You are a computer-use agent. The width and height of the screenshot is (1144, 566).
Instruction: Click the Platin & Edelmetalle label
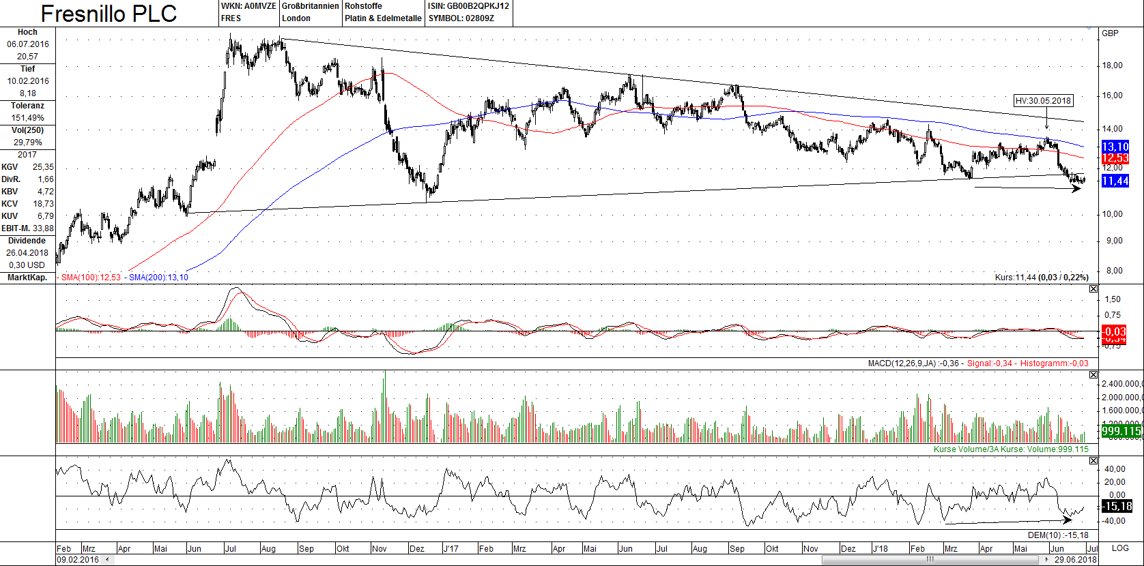point(383,18)
